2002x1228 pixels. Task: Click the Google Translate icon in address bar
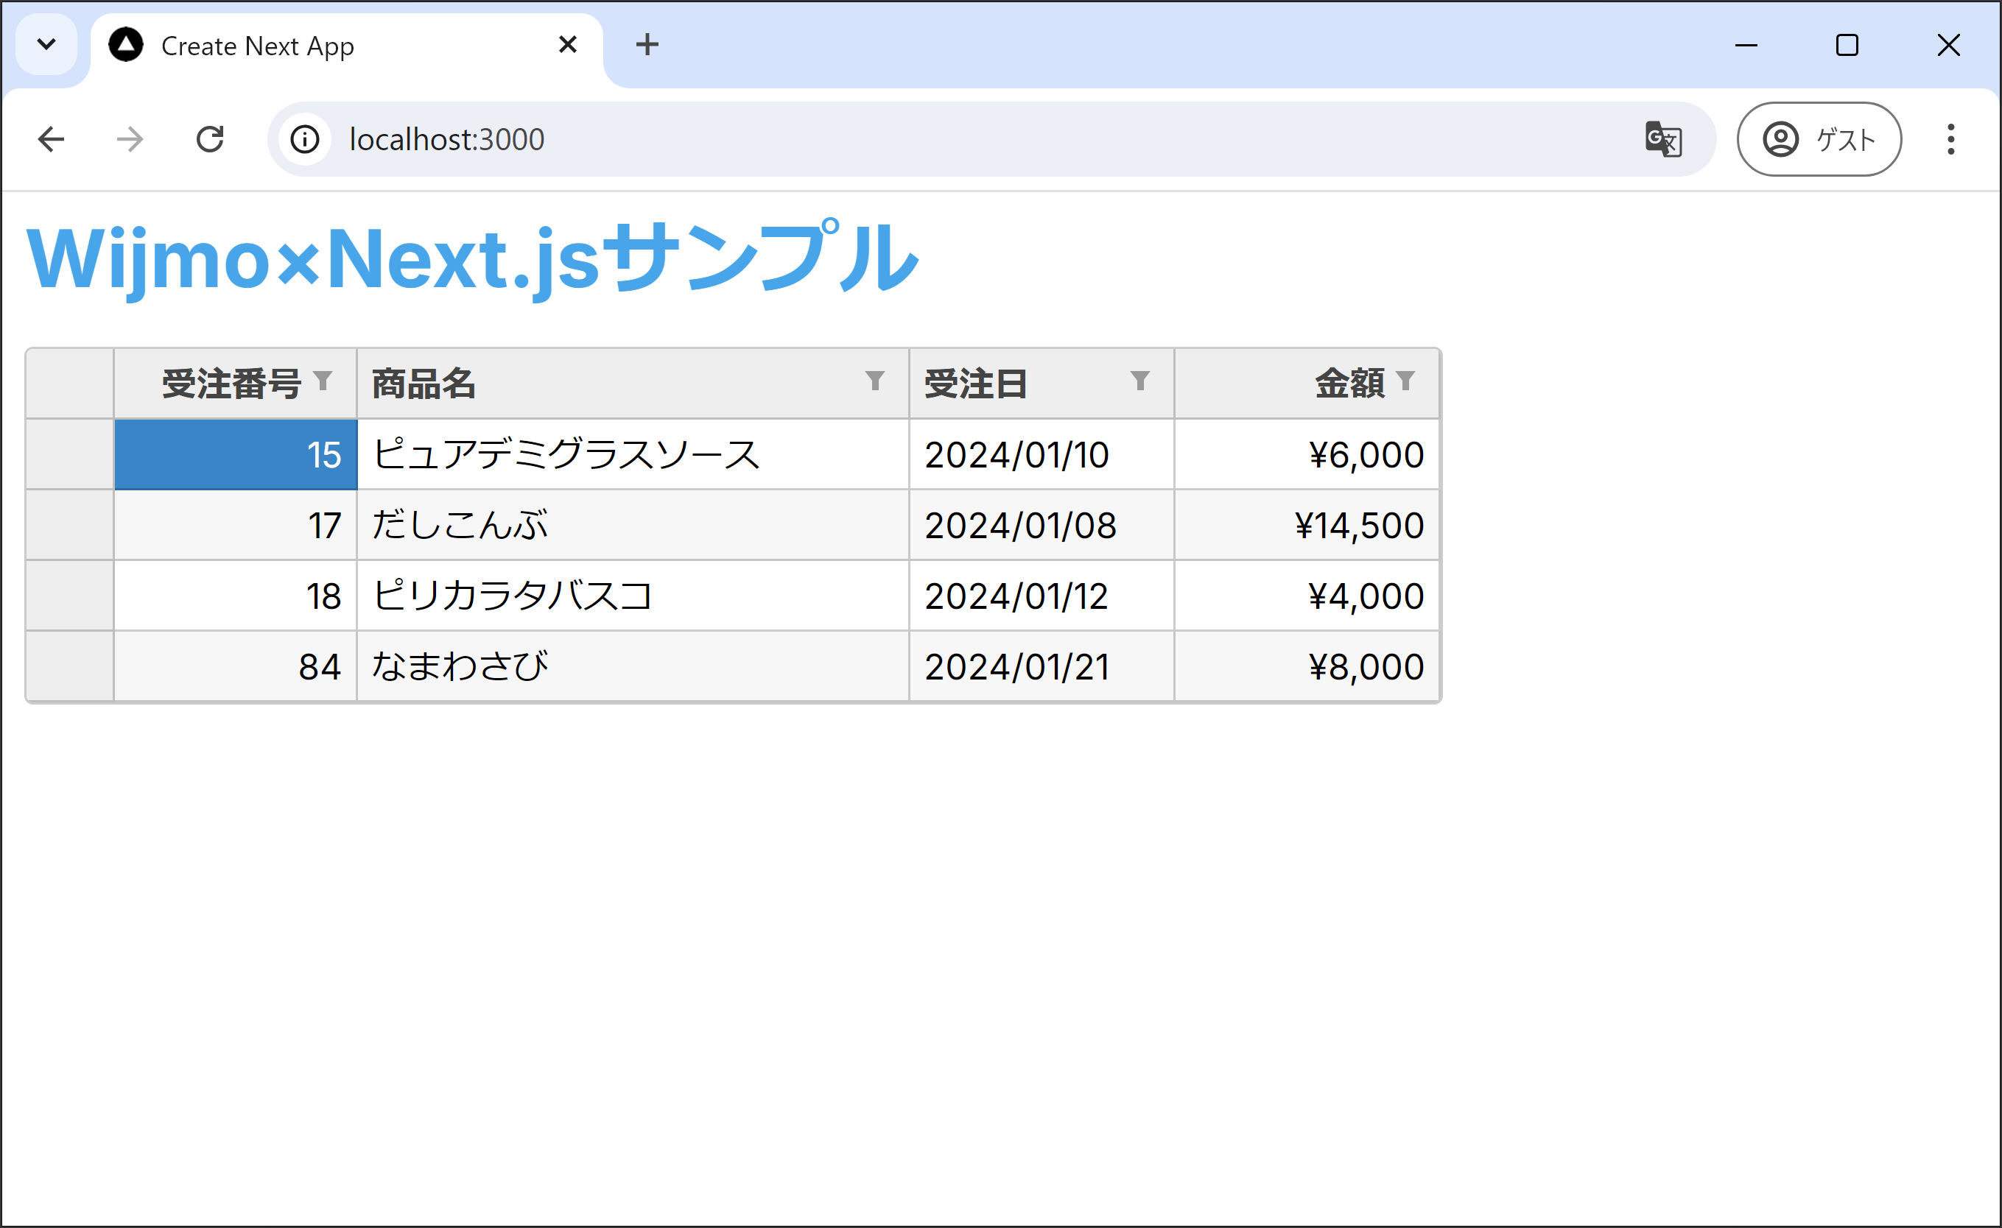coord(1663,139)
